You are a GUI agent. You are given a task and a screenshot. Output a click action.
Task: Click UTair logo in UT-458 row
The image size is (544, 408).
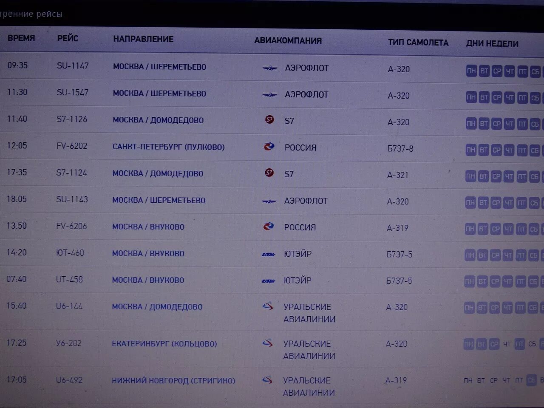(x=269, y=280)
